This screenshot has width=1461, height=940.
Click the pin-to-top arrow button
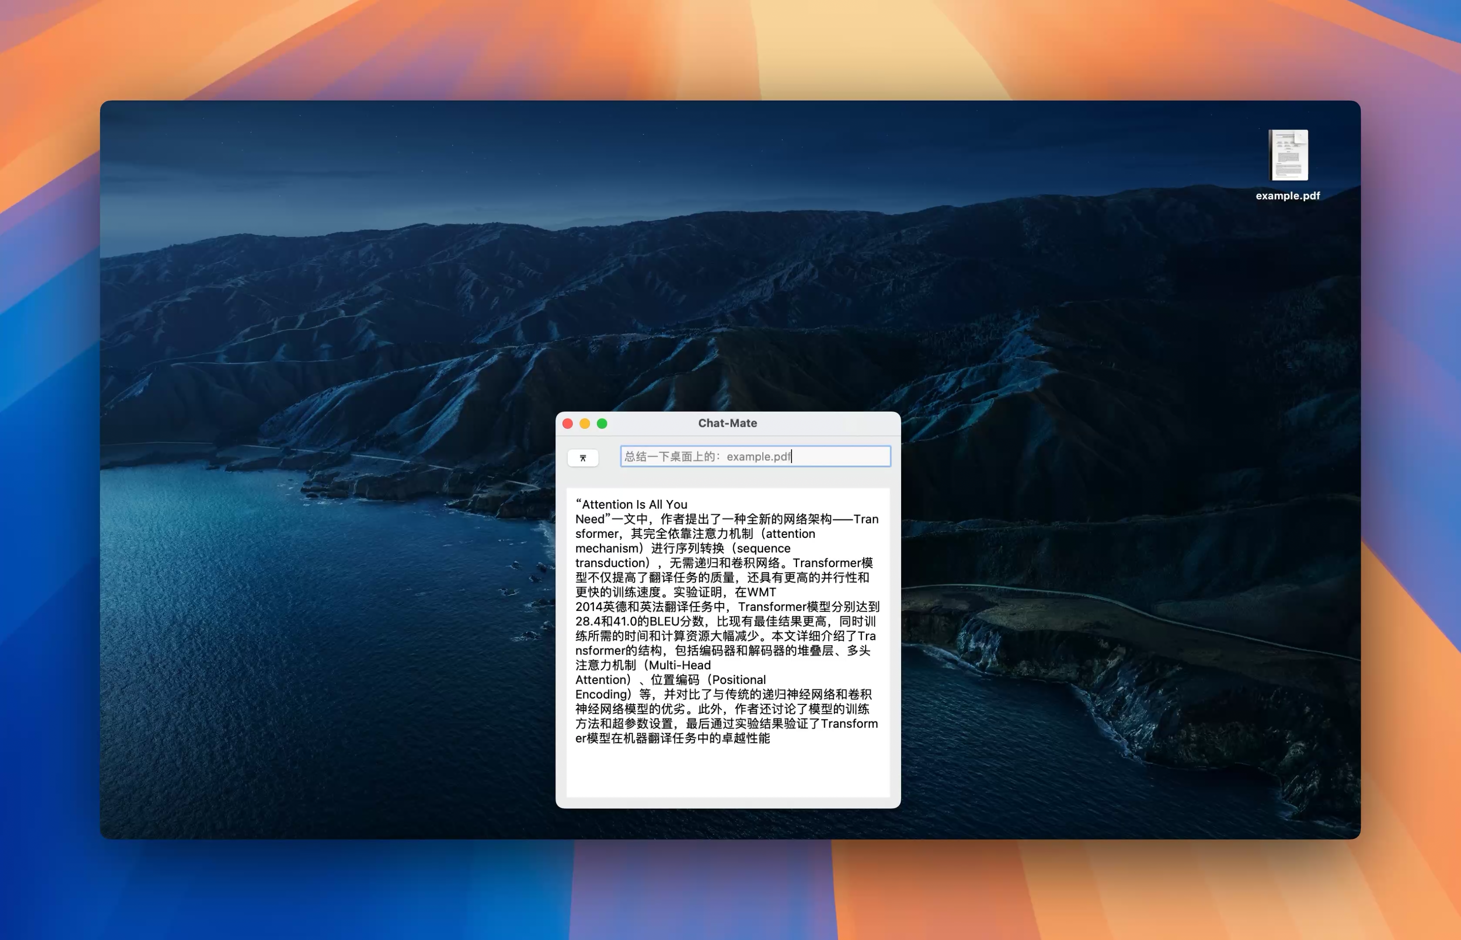tap(582, 458)
